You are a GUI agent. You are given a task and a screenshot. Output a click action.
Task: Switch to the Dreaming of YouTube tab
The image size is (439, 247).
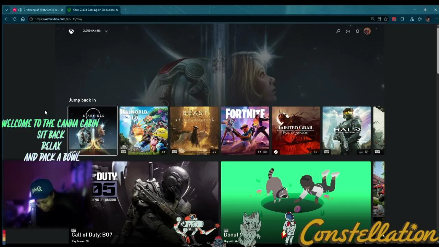pos(38,10)
